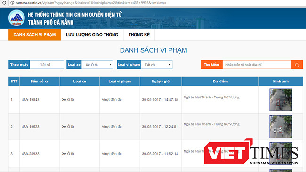Click the timestamp 30-05-2017 - 12:24:51

pos(160,127)
